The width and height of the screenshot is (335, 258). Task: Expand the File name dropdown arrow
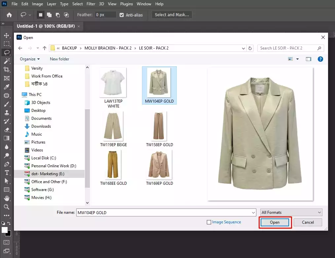click(253, 213)
